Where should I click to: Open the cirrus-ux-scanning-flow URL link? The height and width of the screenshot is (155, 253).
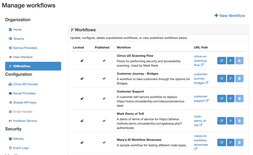click(200, 61)
